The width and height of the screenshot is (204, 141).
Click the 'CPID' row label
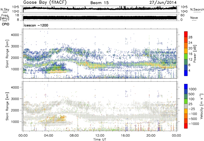coord(5,24)
